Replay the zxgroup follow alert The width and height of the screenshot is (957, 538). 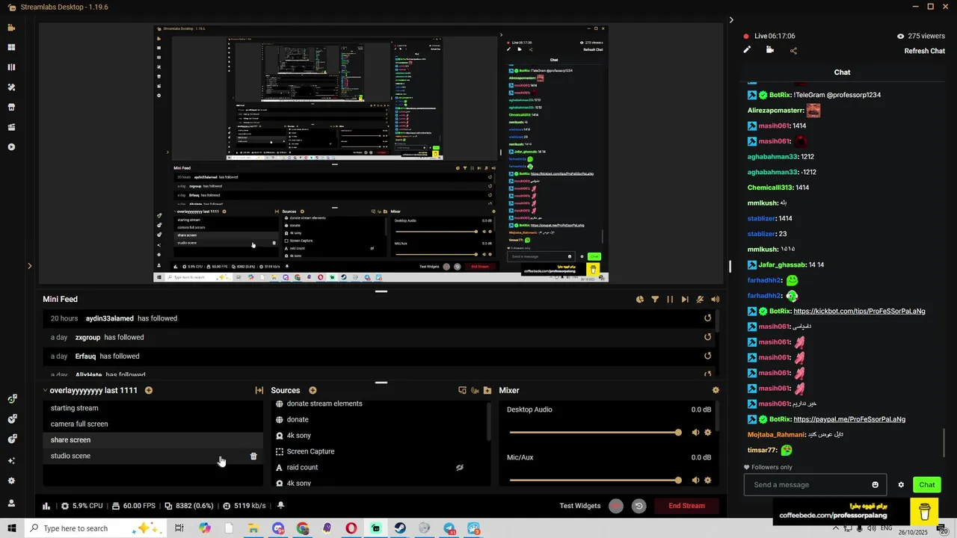tap(707, 337)
